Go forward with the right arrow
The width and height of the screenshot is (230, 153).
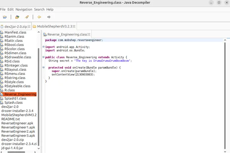coord(49,17)
